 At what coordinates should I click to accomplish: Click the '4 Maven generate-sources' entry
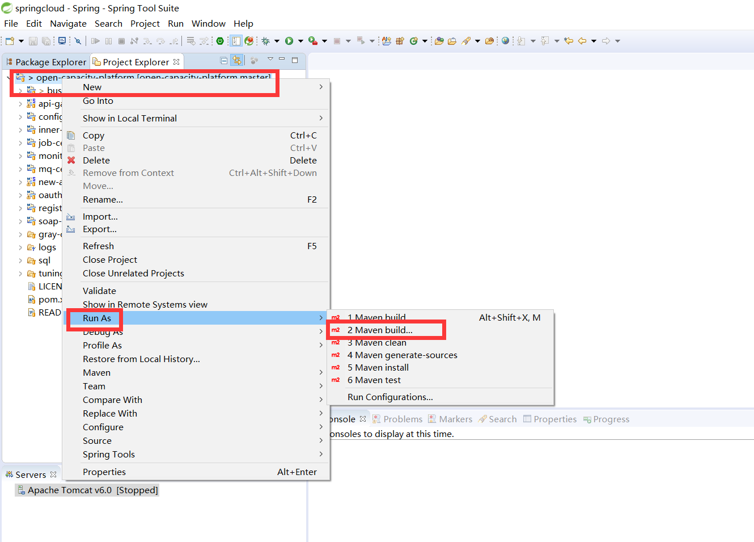point(402,355)
